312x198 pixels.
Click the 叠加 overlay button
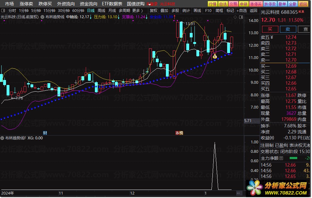164,11
